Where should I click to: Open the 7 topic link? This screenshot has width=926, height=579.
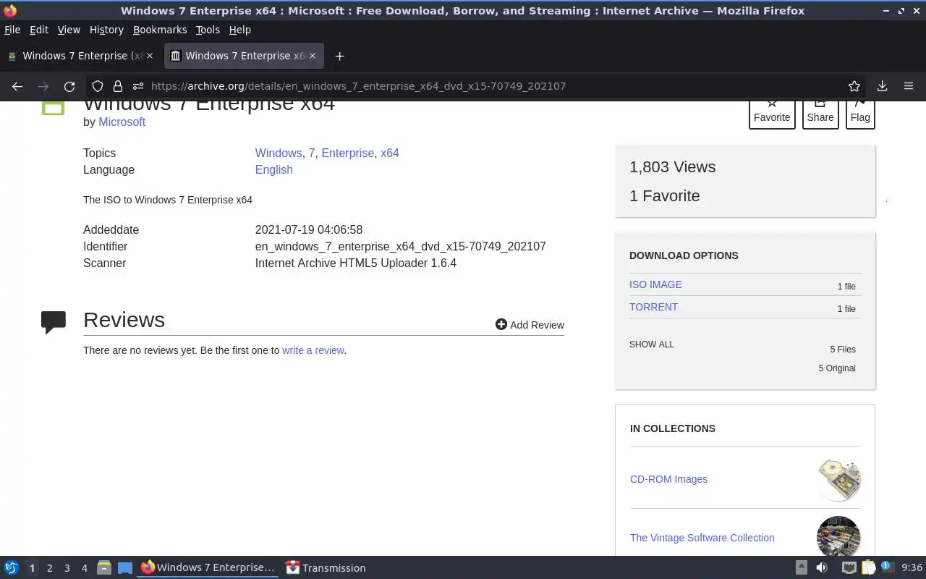(312, 153)
